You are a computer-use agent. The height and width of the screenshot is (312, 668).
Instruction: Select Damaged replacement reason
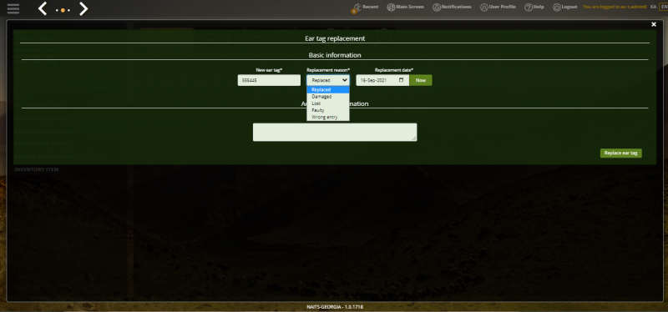[x=328, y=97]
